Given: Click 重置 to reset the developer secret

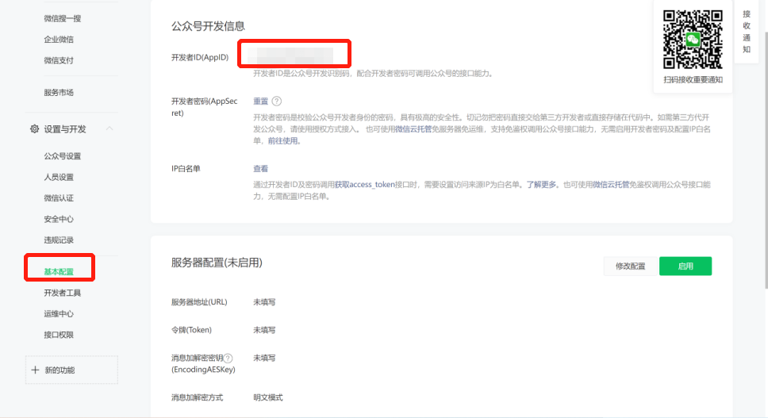Looking at the screenshot, I should click(x=260, y=102).
